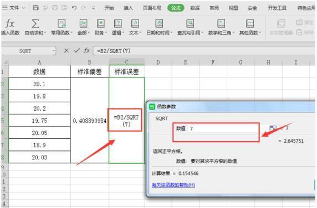Switch to the 插入 tab

click(x=128, y=8)
